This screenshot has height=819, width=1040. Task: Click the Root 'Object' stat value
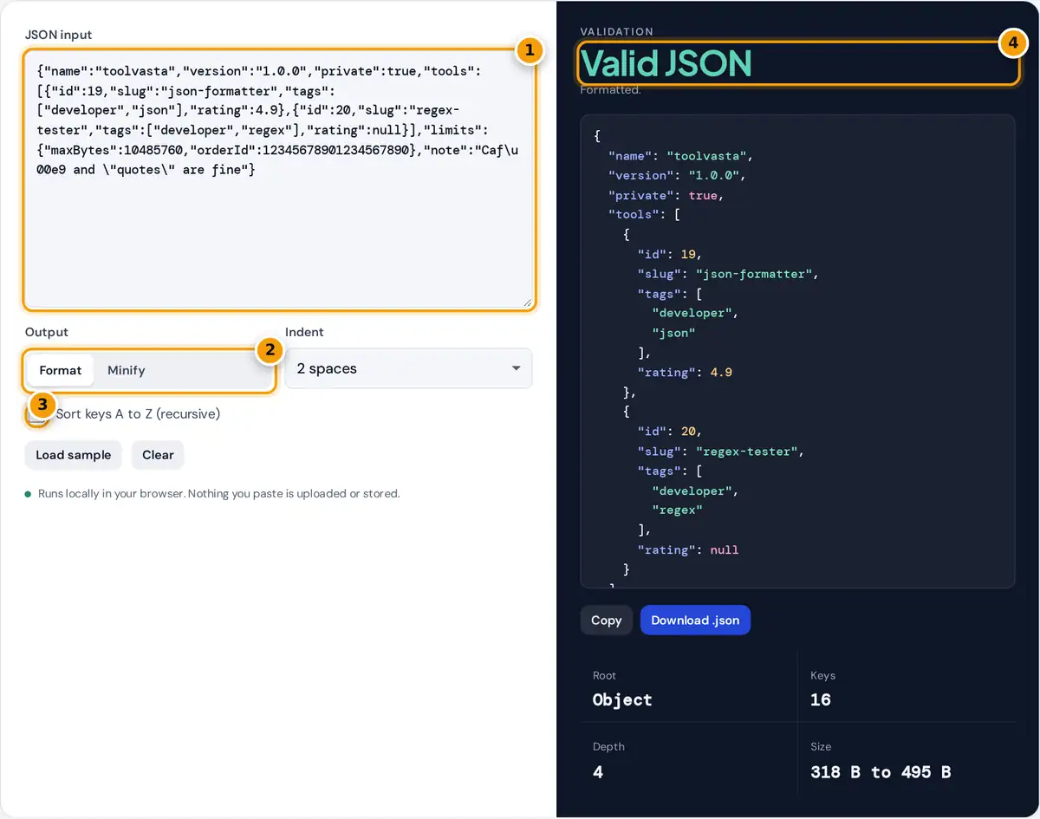point(622,699)
